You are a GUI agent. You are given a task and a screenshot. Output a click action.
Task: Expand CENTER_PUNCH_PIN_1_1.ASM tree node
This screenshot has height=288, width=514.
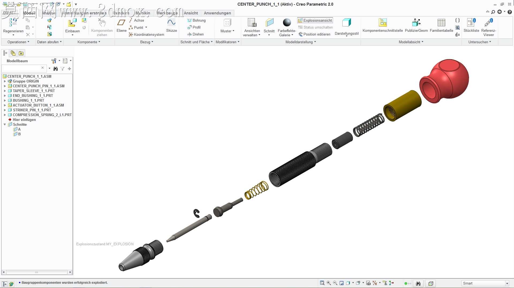point(5,86)
